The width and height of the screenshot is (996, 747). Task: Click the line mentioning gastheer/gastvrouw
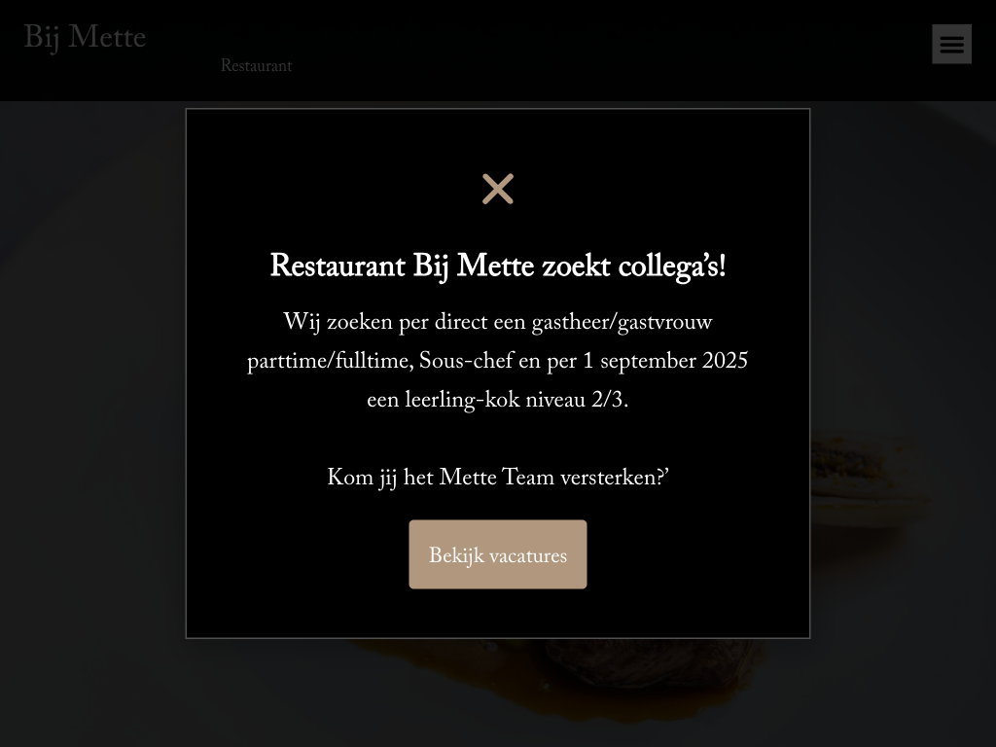pos(498,324)
